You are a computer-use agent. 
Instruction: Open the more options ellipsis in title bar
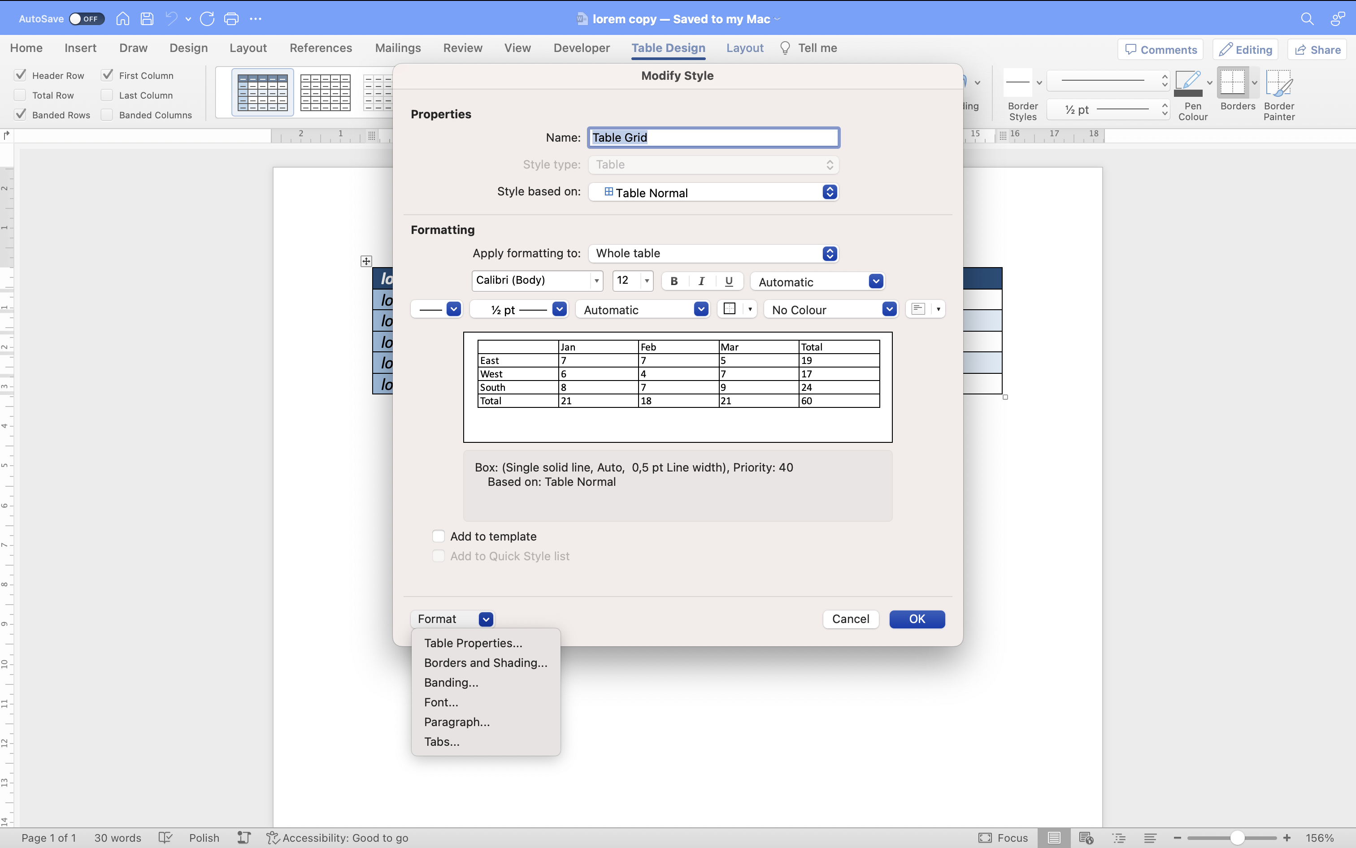click(256, 18)
